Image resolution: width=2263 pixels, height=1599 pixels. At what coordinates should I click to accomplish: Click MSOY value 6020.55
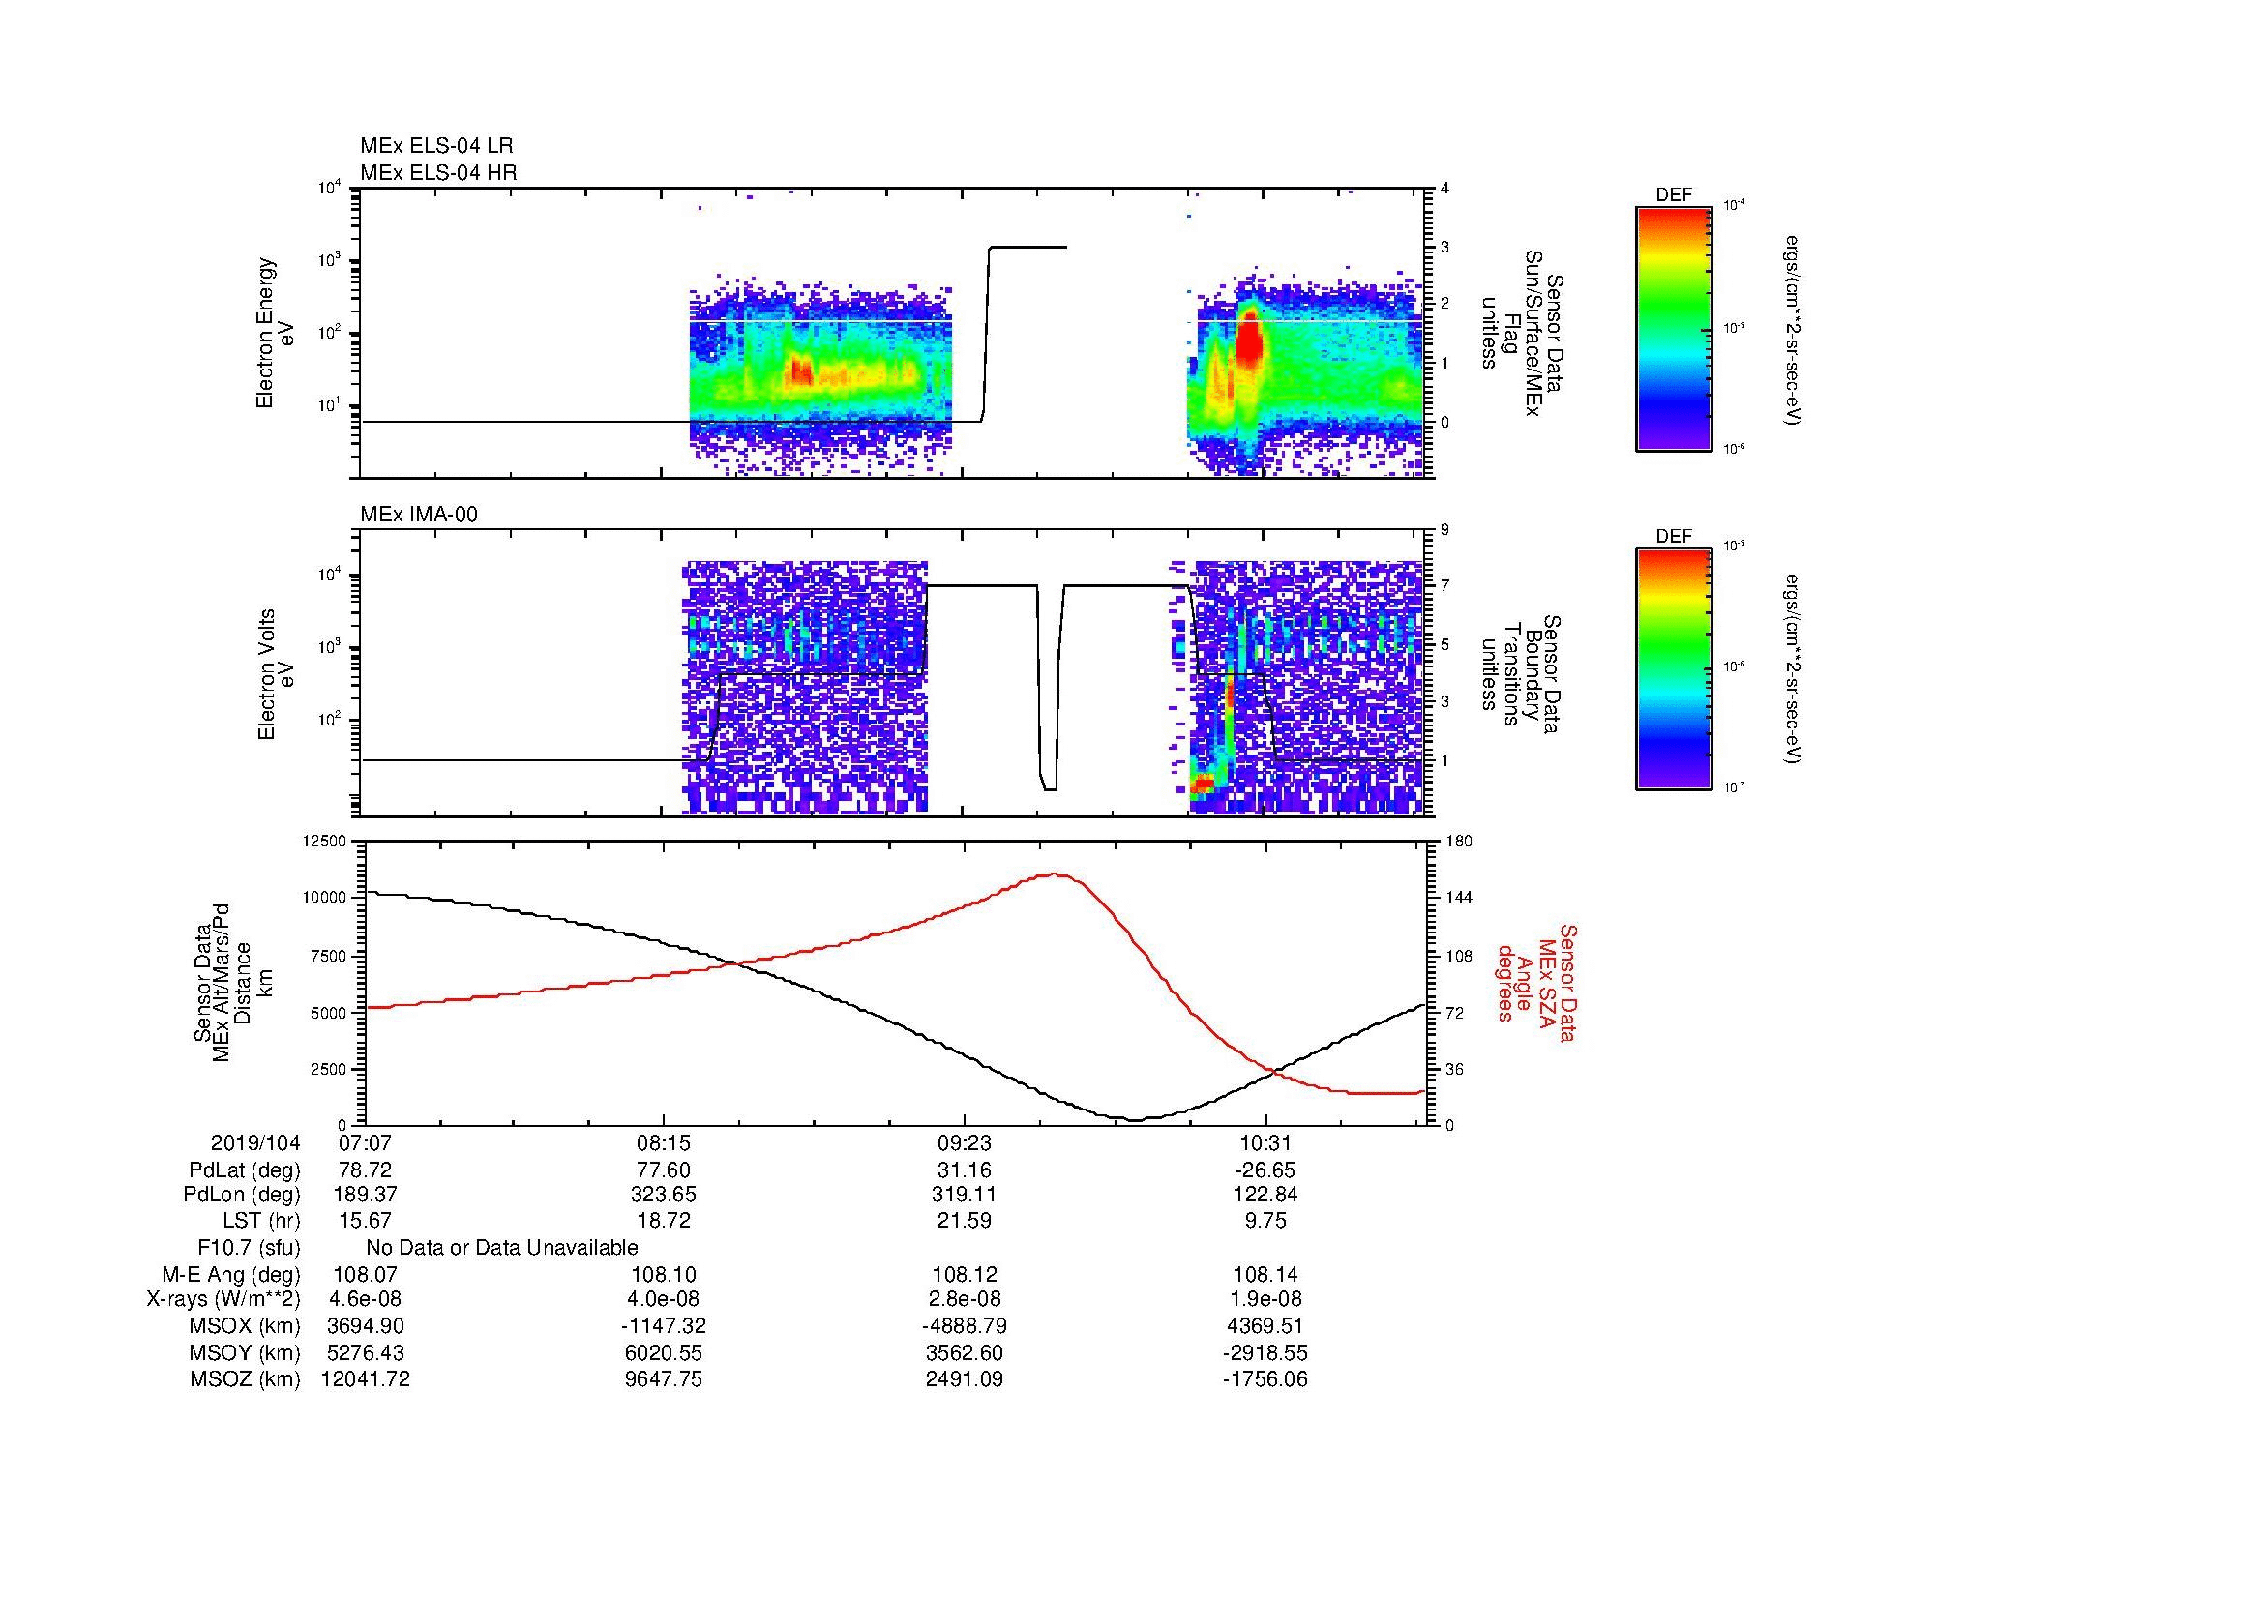pos(664,1352)
